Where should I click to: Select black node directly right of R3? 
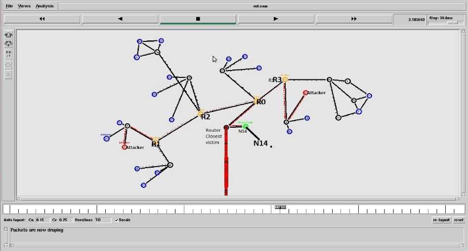click(x=329, y=79)
